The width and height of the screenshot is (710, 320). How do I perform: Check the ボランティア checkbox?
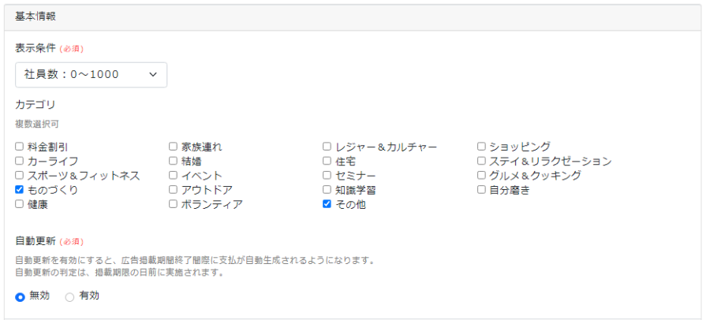click(174, 204)
